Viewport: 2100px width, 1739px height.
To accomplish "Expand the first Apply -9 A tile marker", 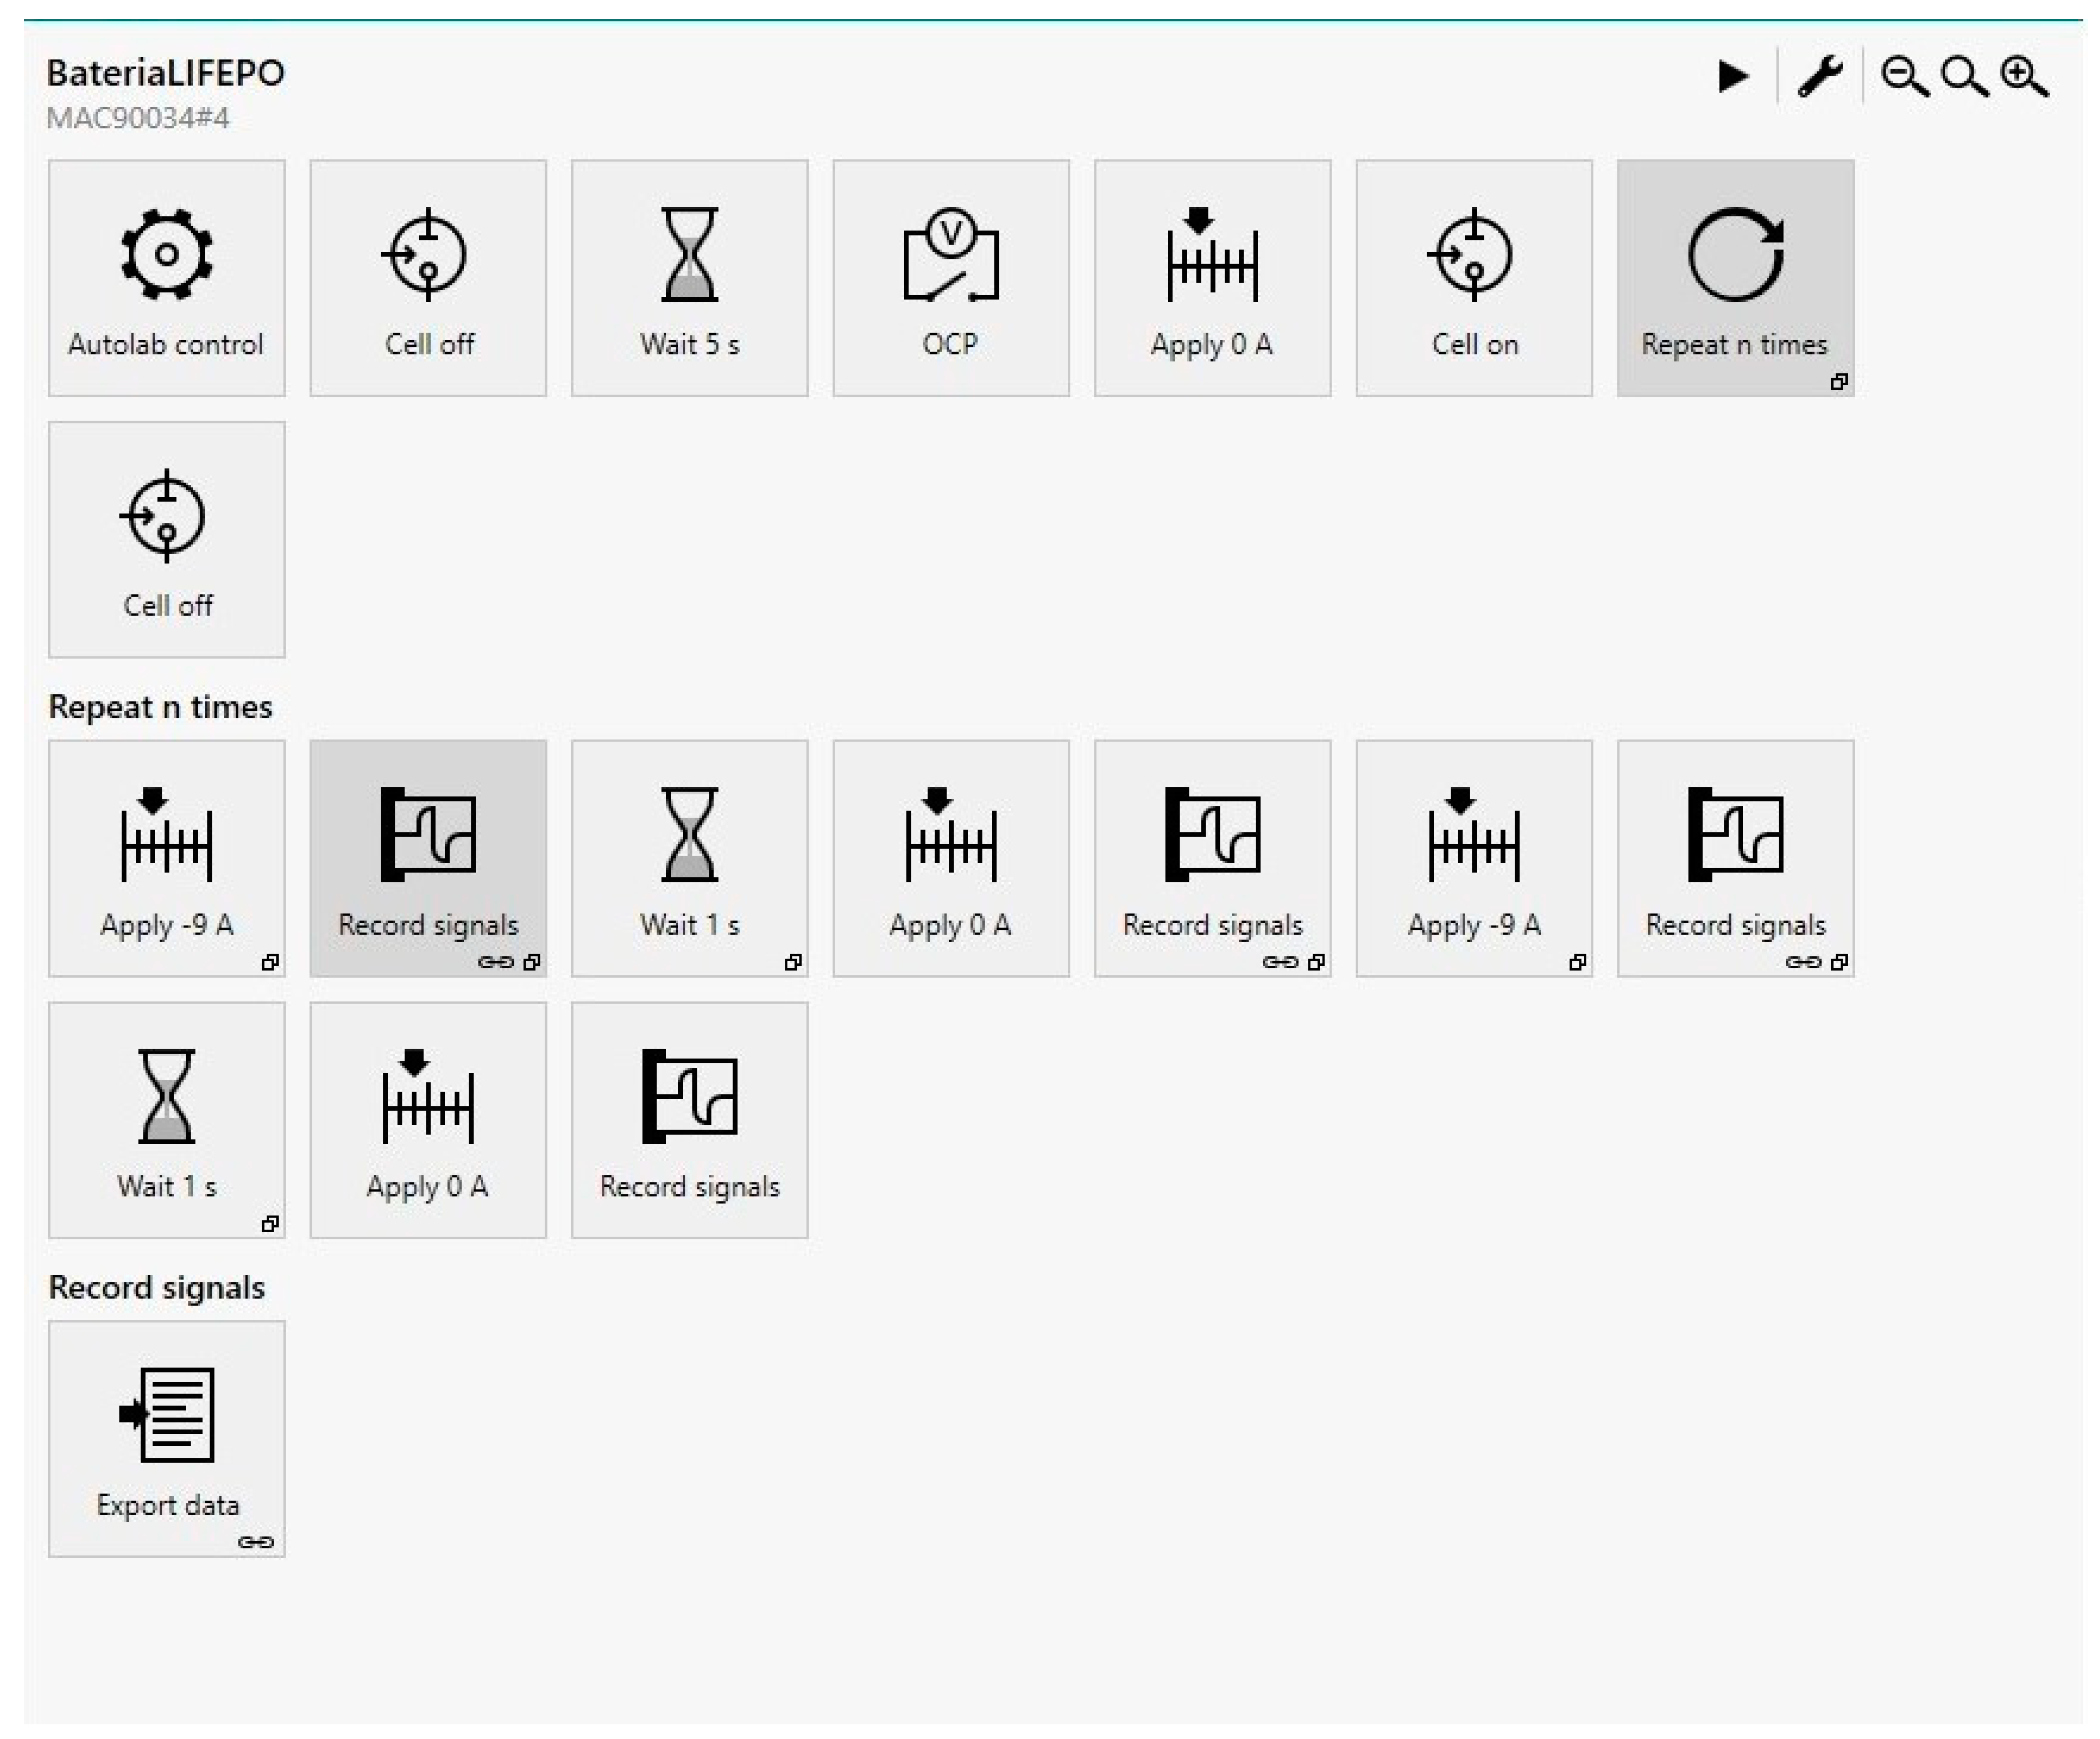I will (270, 962).
